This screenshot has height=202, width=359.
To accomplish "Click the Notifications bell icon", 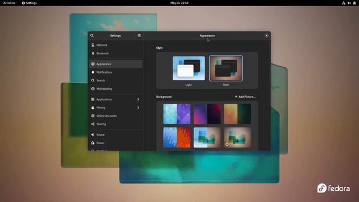I will (x=93, y=72).
